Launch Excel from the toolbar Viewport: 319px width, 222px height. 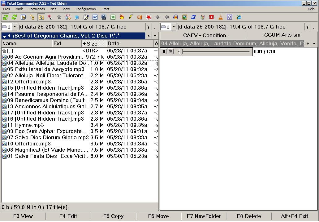click(113, 17)
